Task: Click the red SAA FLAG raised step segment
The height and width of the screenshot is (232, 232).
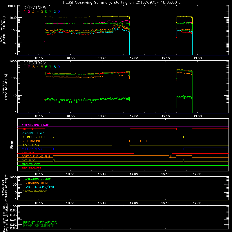Action: (x=153, y=152)
